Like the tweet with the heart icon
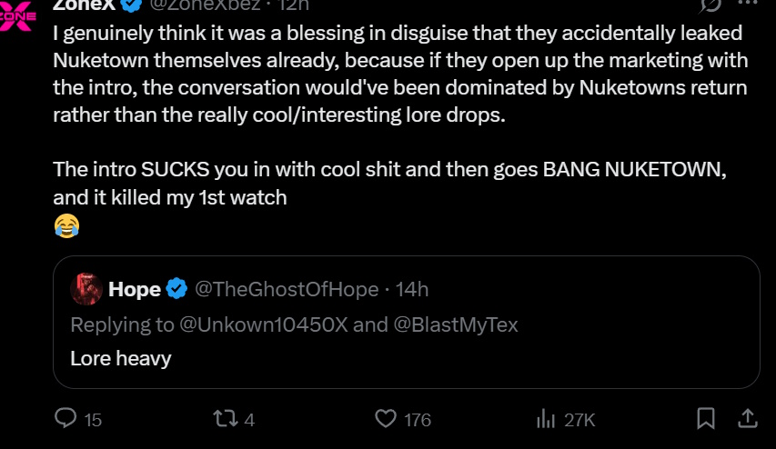This screenshot has height=449, width=776. [x=386, y=418]
